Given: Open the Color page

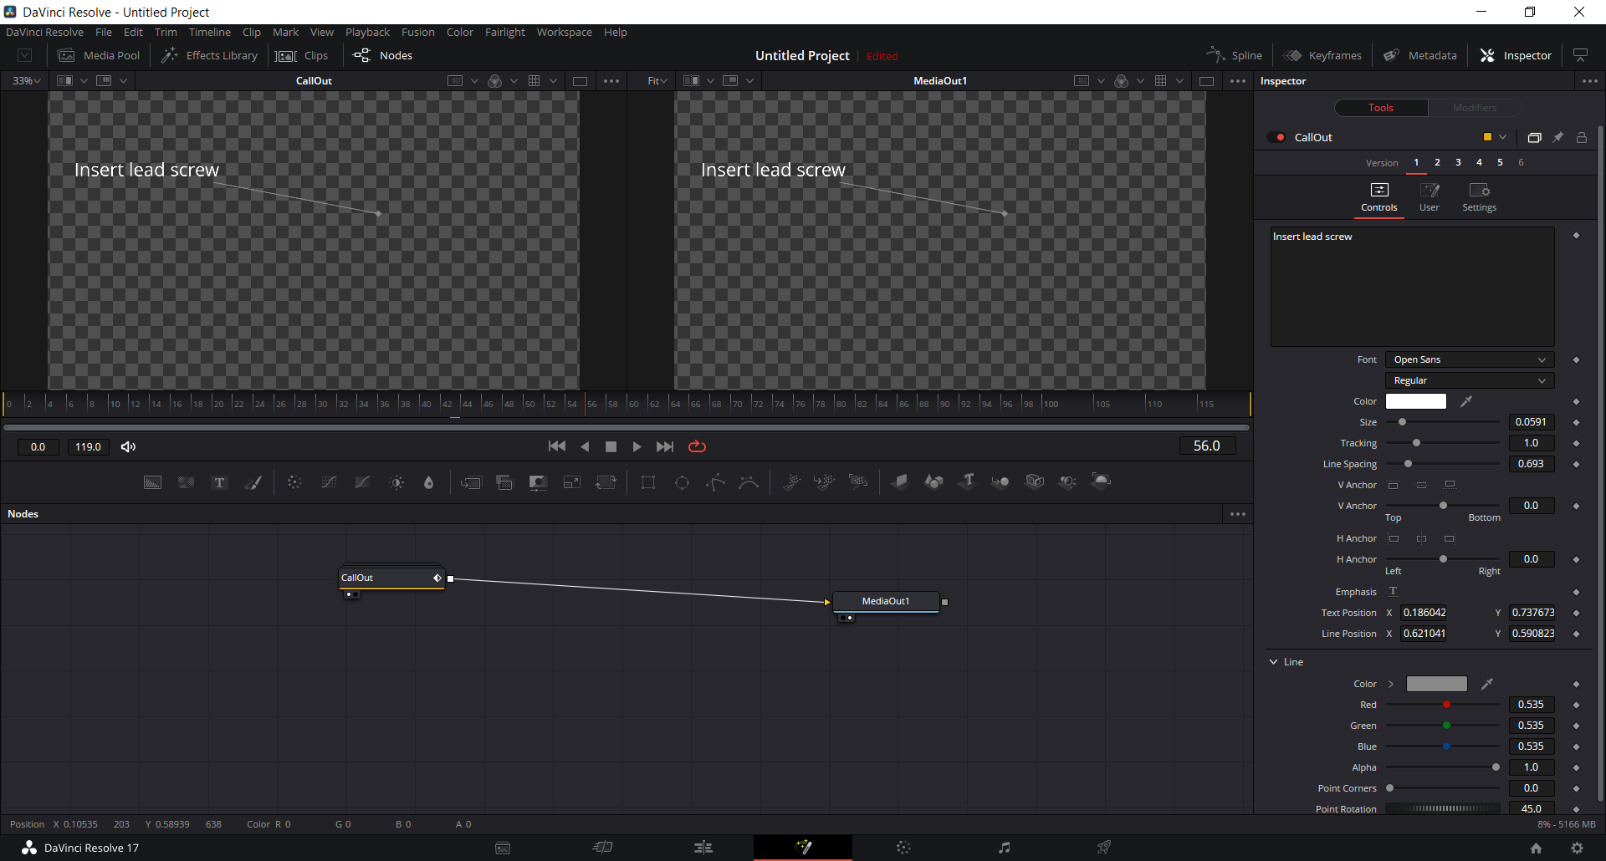Looking at the screenshot, I should tap(903, 848).
